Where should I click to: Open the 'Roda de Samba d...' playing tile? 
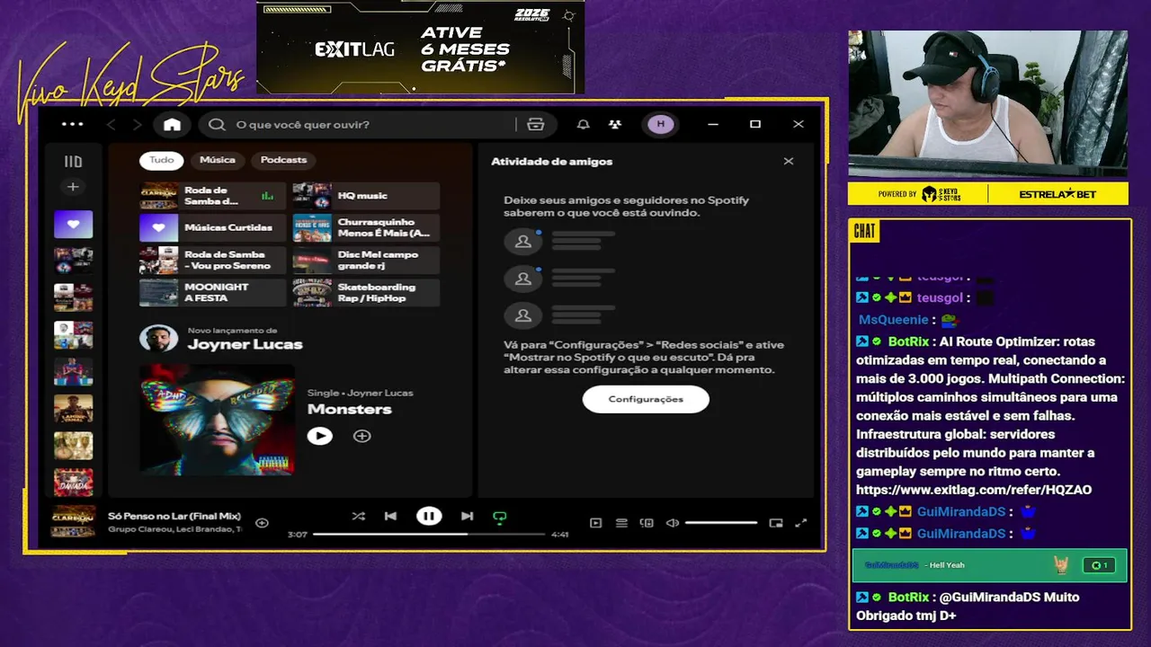click(x=212, y=196)
